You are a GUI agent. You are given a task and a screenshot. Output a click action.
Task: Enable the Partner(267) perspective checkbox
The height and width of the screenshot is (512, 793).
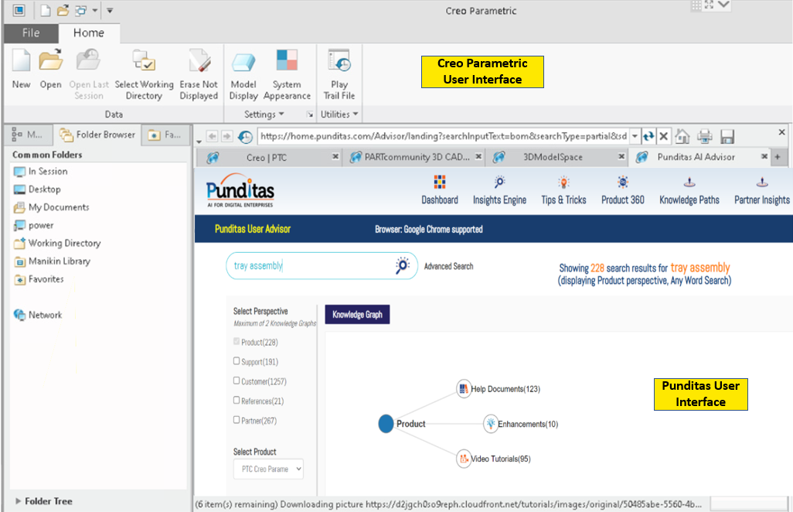pyautogui.click(x=237, y=419)
